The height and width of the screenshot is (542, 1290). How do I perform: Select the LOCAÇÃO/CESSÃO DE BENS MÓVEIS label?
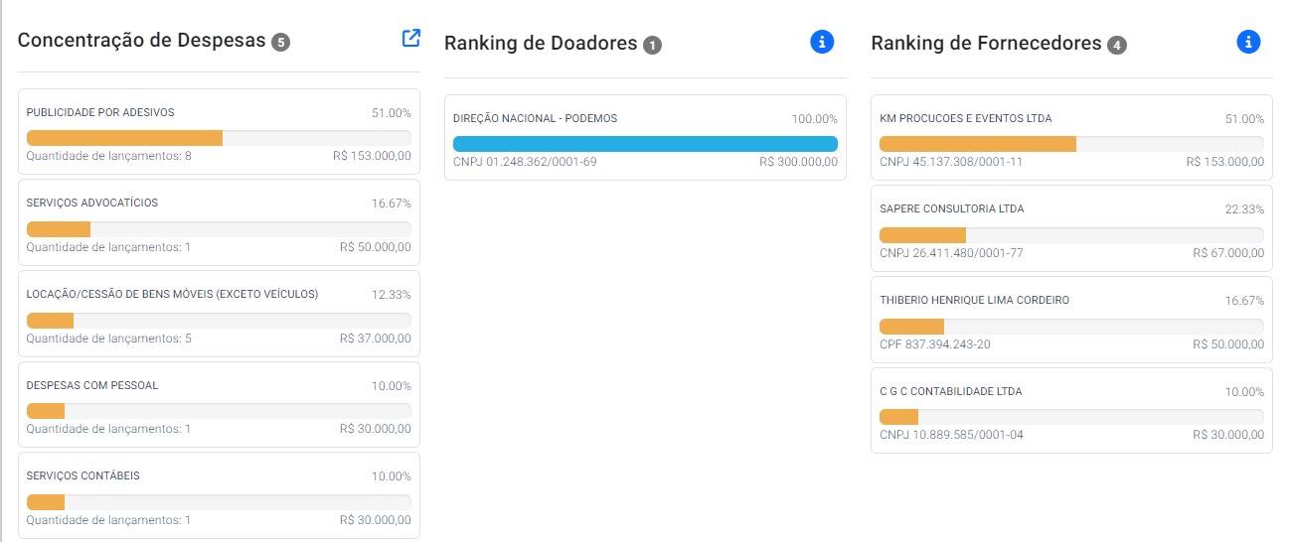click(x=172, y=294)
